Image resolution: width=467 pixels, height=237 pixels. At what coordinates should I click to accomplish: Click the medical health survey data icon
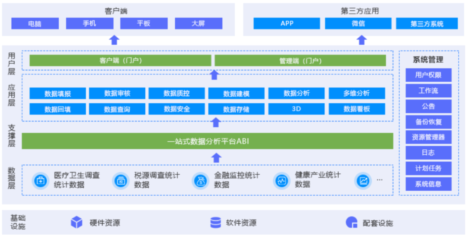pyautogui.click(x=41, y=180)
